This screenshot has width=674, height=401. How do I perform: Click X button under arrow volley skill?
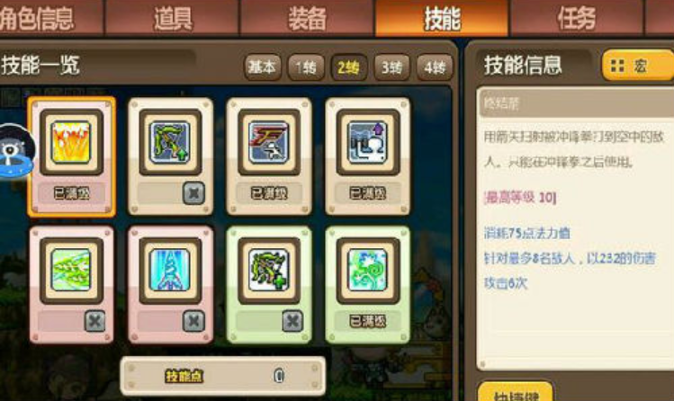[x=94, y=321]
